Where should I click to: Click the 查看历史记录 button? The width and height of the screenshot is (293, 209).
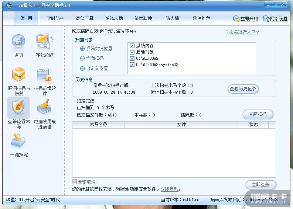243,89
